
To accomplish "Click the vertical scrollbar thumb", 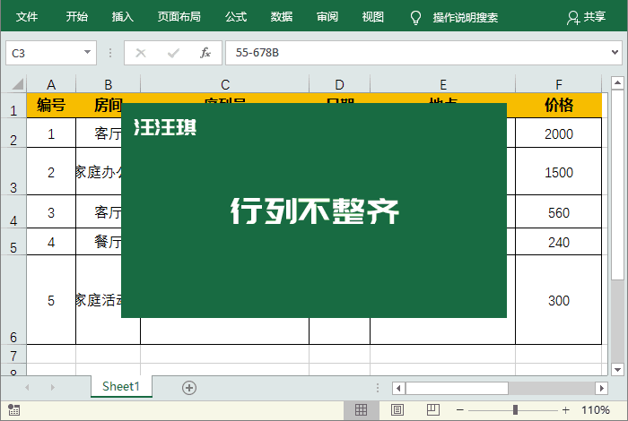I will pyautogui.click(x=617, y=185).
